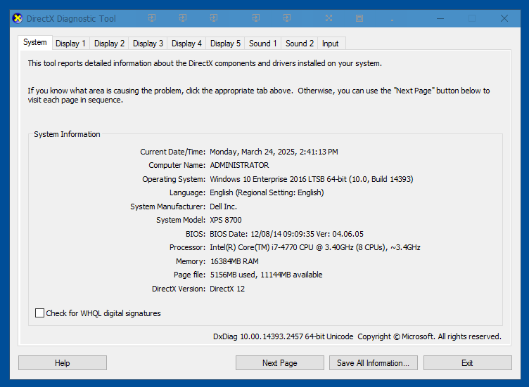This screenshot has width=529, height=387.
Task: Enable Check for WHQL digital signatures
Action: tap(40, 313)
